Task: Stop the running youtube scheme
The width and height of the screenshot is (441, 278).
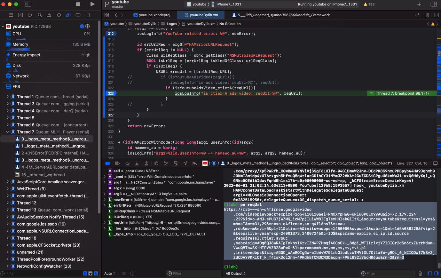Action: (78, 4)
